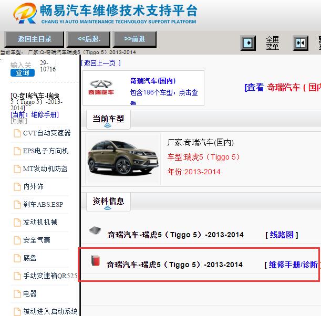Open the 线路图 link
The width and height of the screenshot is (321, 316).
282,235
